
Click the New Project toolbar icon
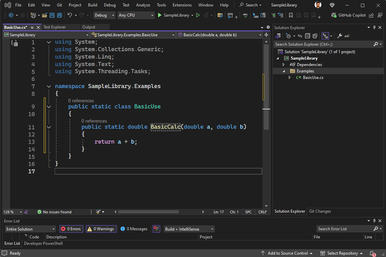(x=33, y=15)
